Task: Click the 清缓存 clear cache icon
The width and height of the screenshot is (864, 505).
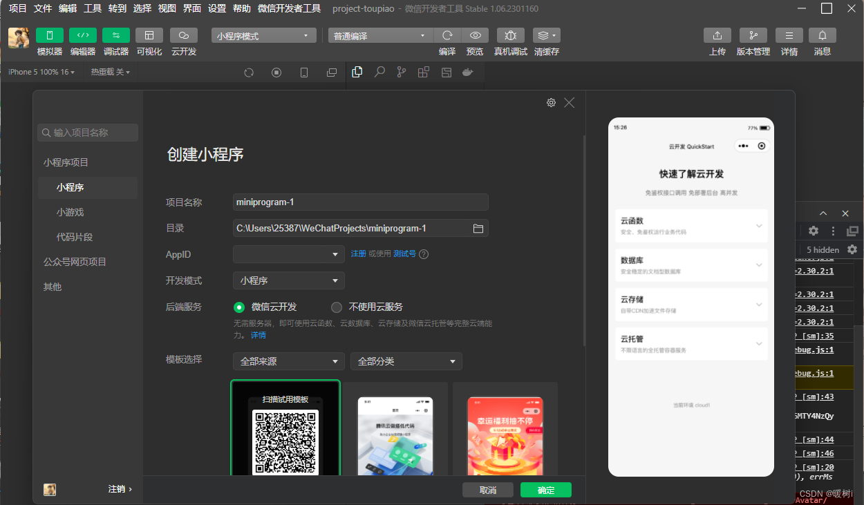Action: tap(547, 35)
